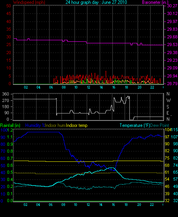Click the "24 hour graph day : June 27 2010" title
The height and width of the screenshot is (217, 178).
[96, 2]
